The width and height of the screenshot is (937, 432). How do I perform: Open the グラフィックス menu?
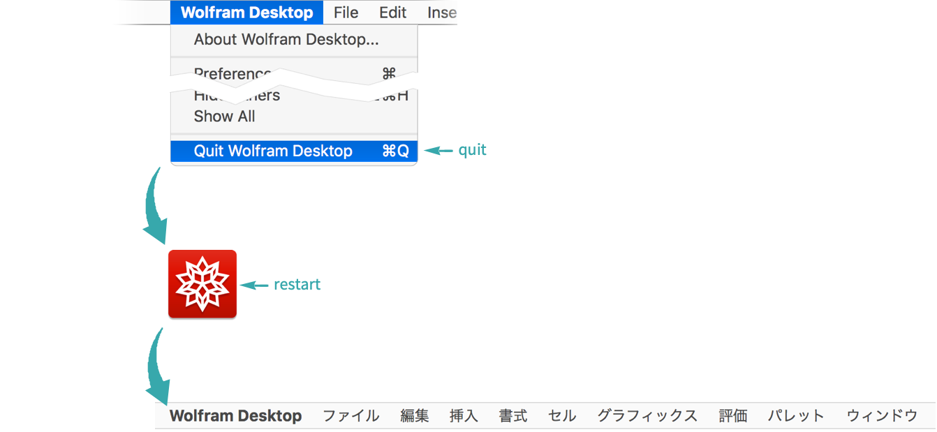point(647,416)
